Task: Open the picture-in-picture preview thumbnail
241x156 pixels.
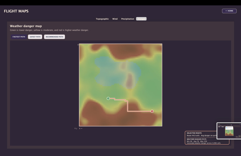Action: (x=229, y=131)
